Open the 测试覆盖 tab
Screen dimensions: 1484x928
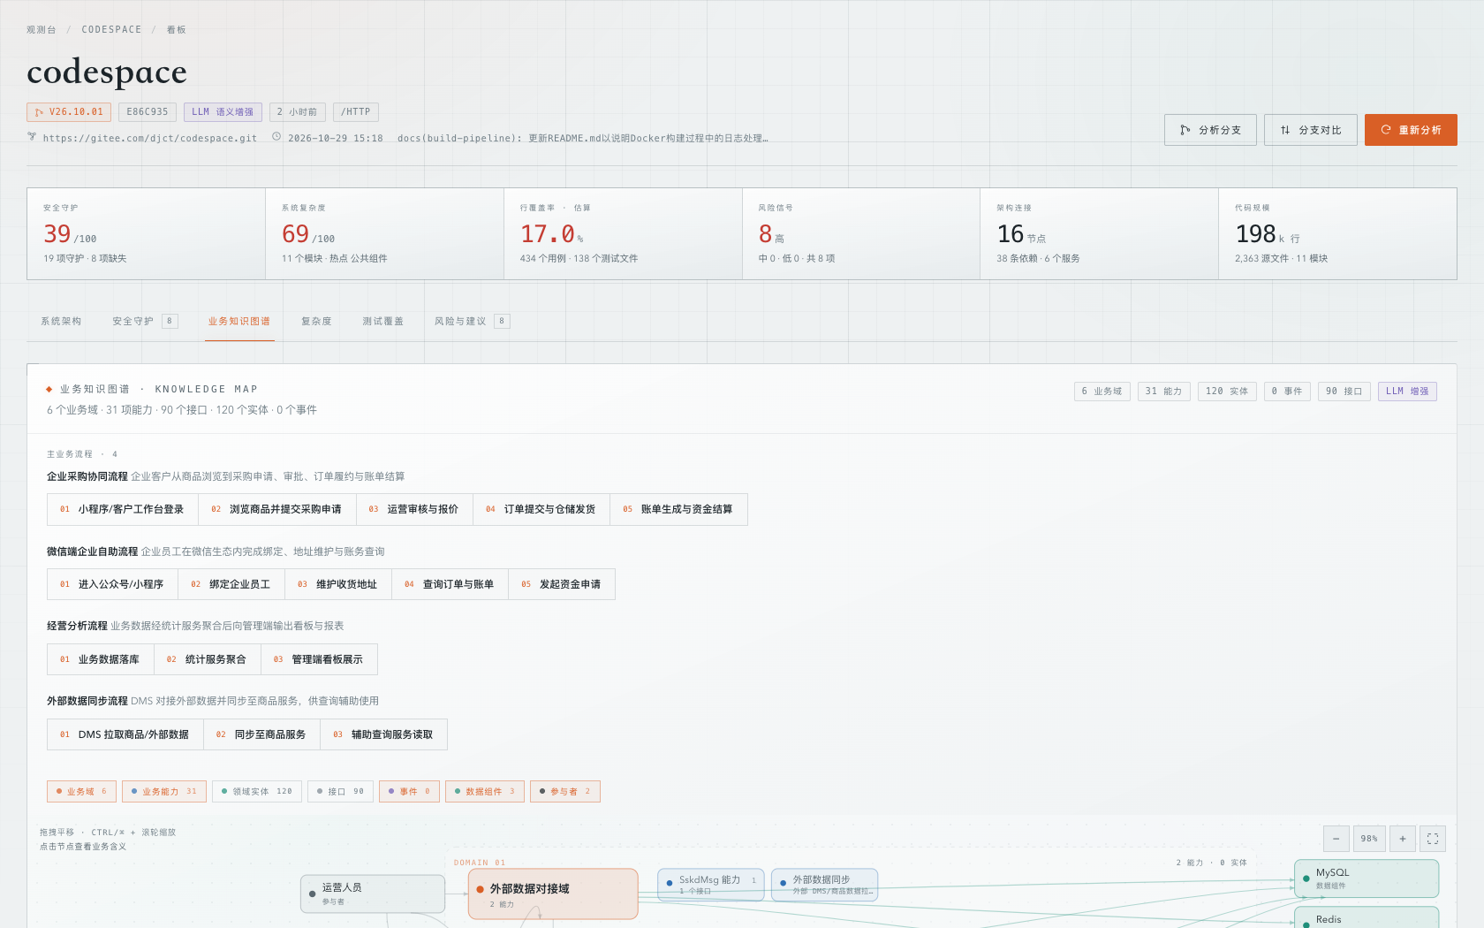click(x=382, y=322)
